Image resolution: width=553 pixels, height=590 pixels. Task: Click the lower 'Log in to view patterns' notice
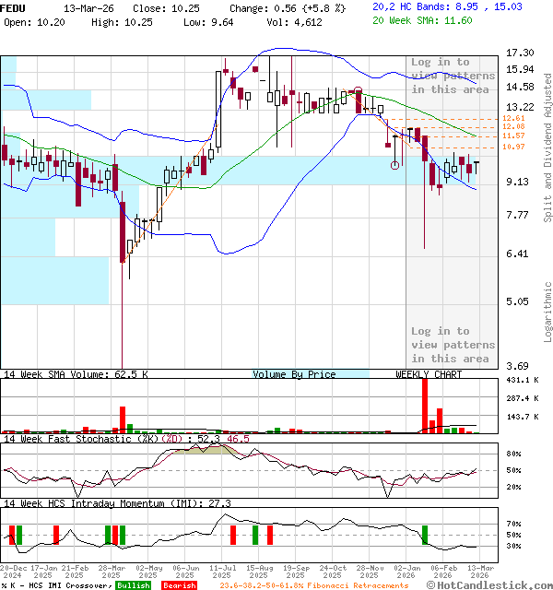click(453, 345)
